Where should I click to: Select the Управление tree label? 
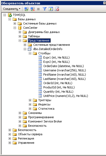pyautogui.click(x=26, y=143)
